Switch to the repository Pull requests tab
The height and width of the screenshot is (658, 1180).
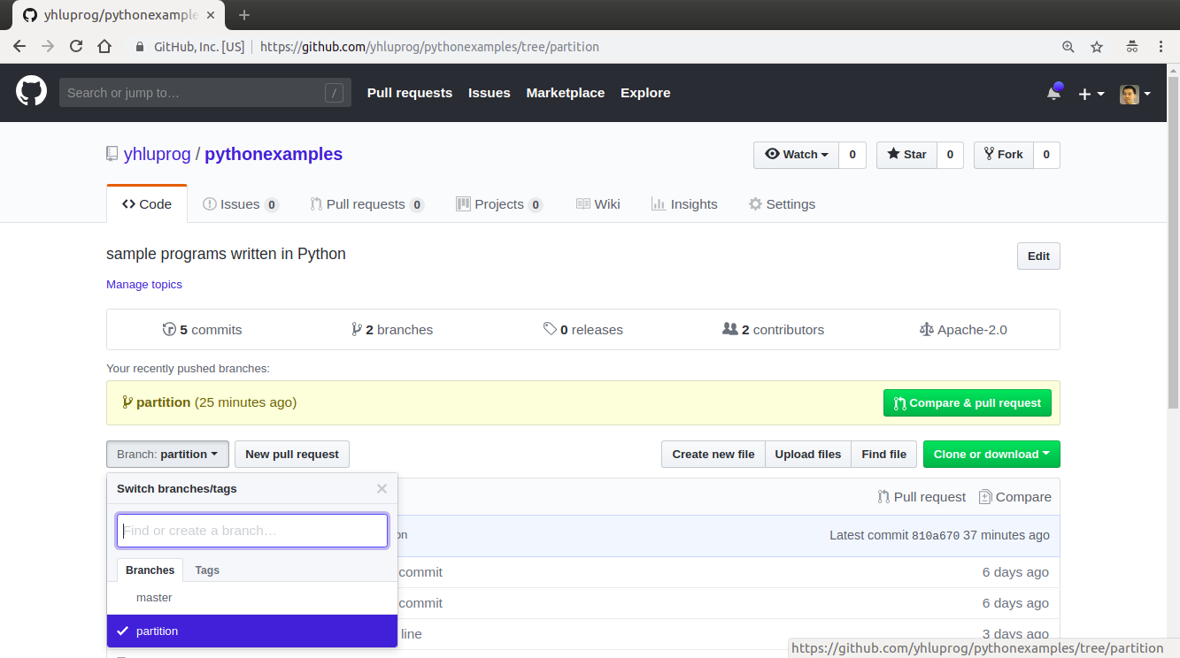tap(366, 204)
